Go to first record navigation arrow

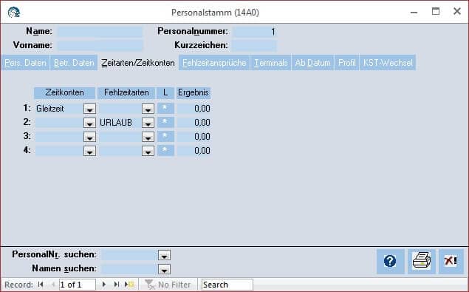coord(41,284)
